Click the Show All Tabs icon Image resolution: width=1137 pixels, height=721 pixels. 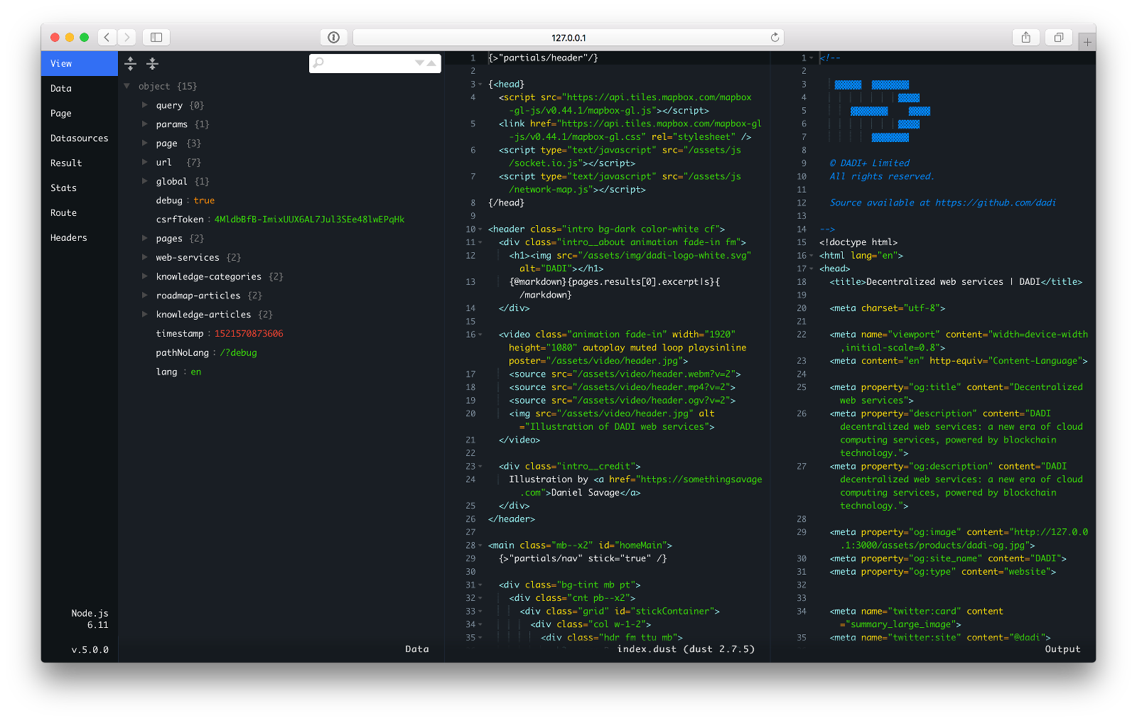pos(1058,37)
